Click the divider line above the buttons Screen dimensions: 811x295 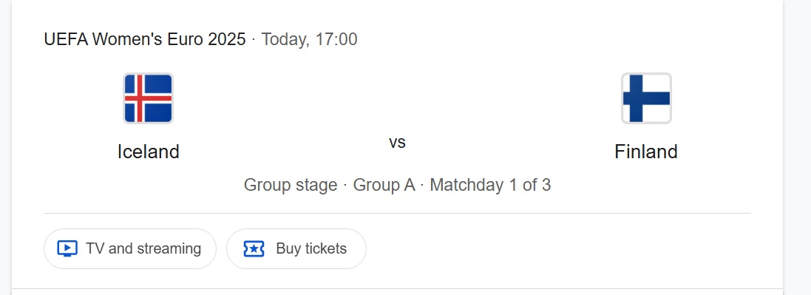pyautogui.click(x=397, y=213)
